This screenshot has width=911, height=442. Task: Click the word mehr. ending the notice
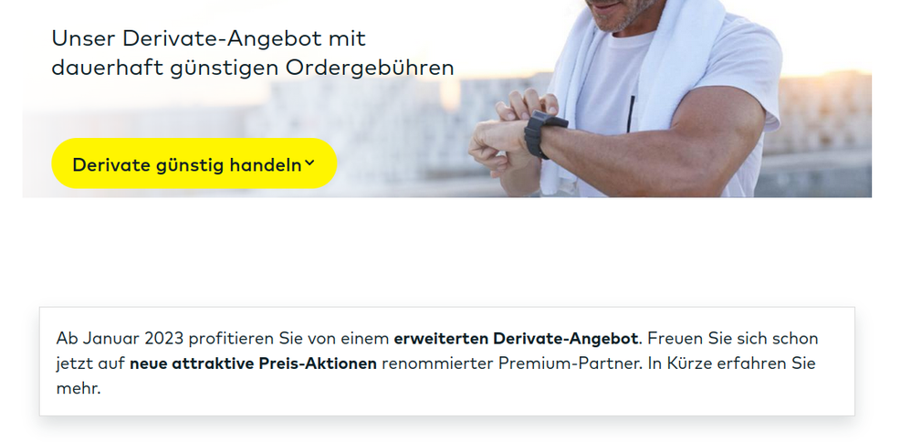click(79, 388)
